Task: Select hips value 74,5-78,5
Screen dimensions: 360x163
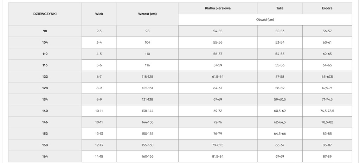Action: (x=327, y=111)
